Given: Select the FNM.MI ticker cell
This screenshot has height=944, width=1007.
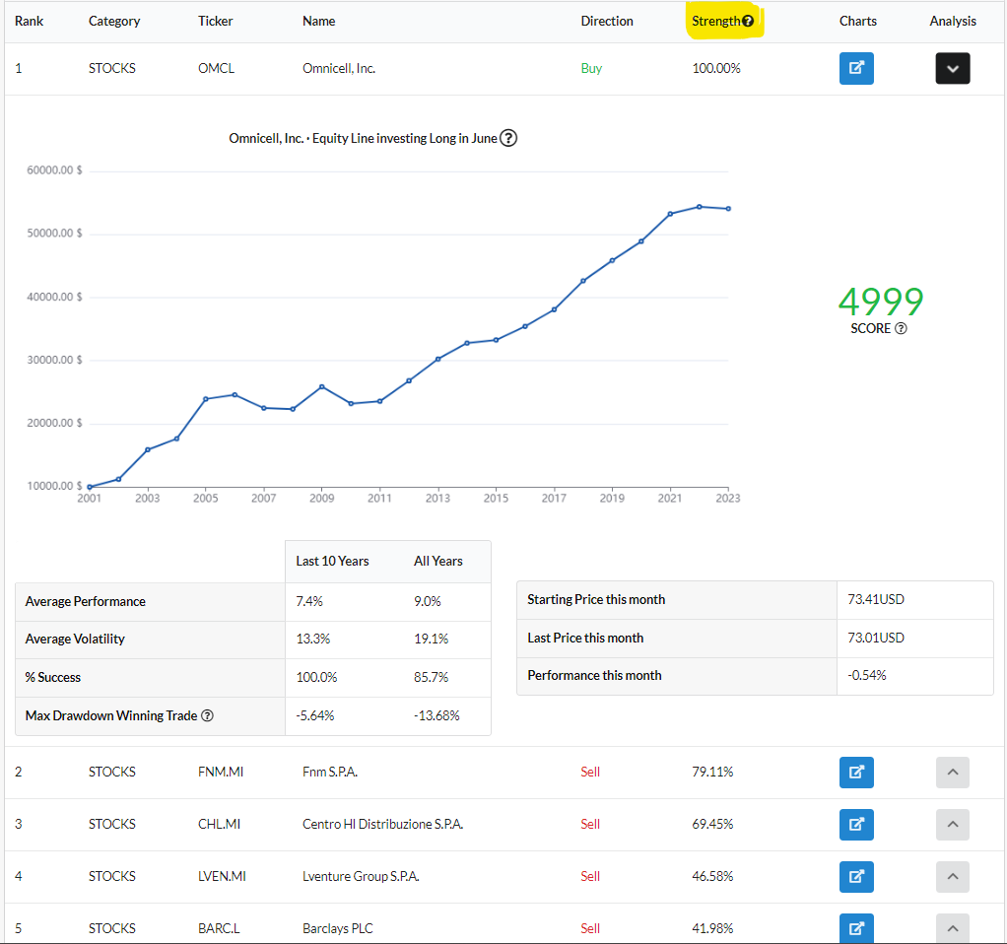Looking at the screenshot, I should (x=221, y=772).
